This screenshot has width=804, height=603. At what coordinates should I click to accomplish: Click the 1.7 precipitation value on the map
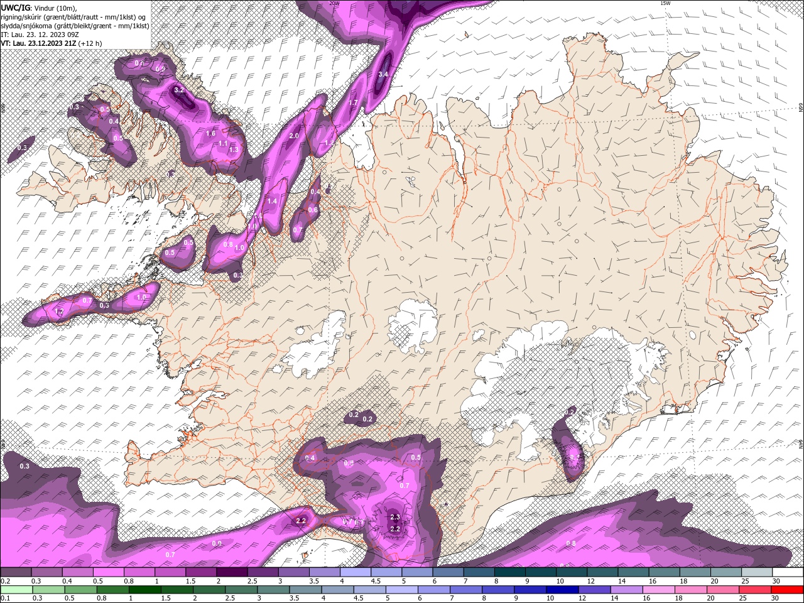353,102
